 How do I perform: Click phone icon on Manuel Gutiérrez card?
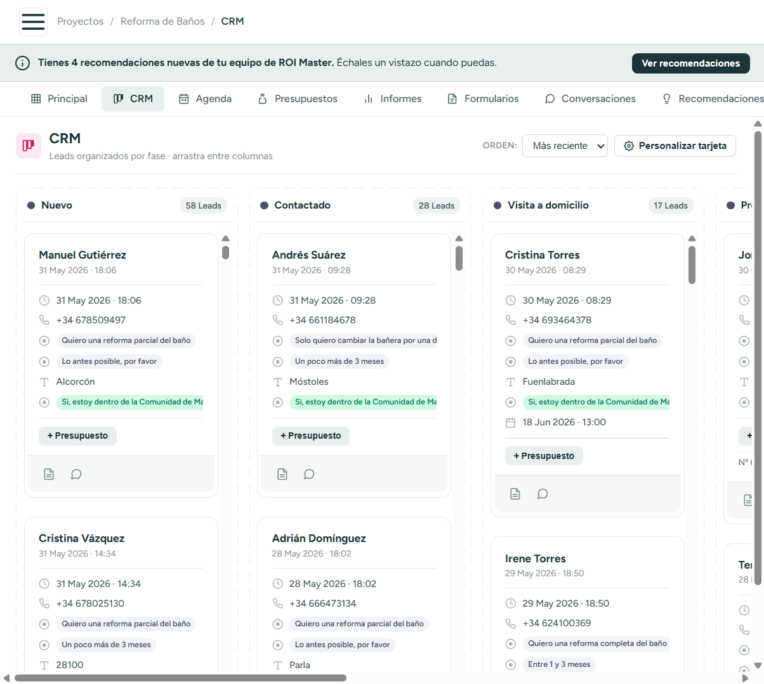pyautogui.click(x=44, y=320)
